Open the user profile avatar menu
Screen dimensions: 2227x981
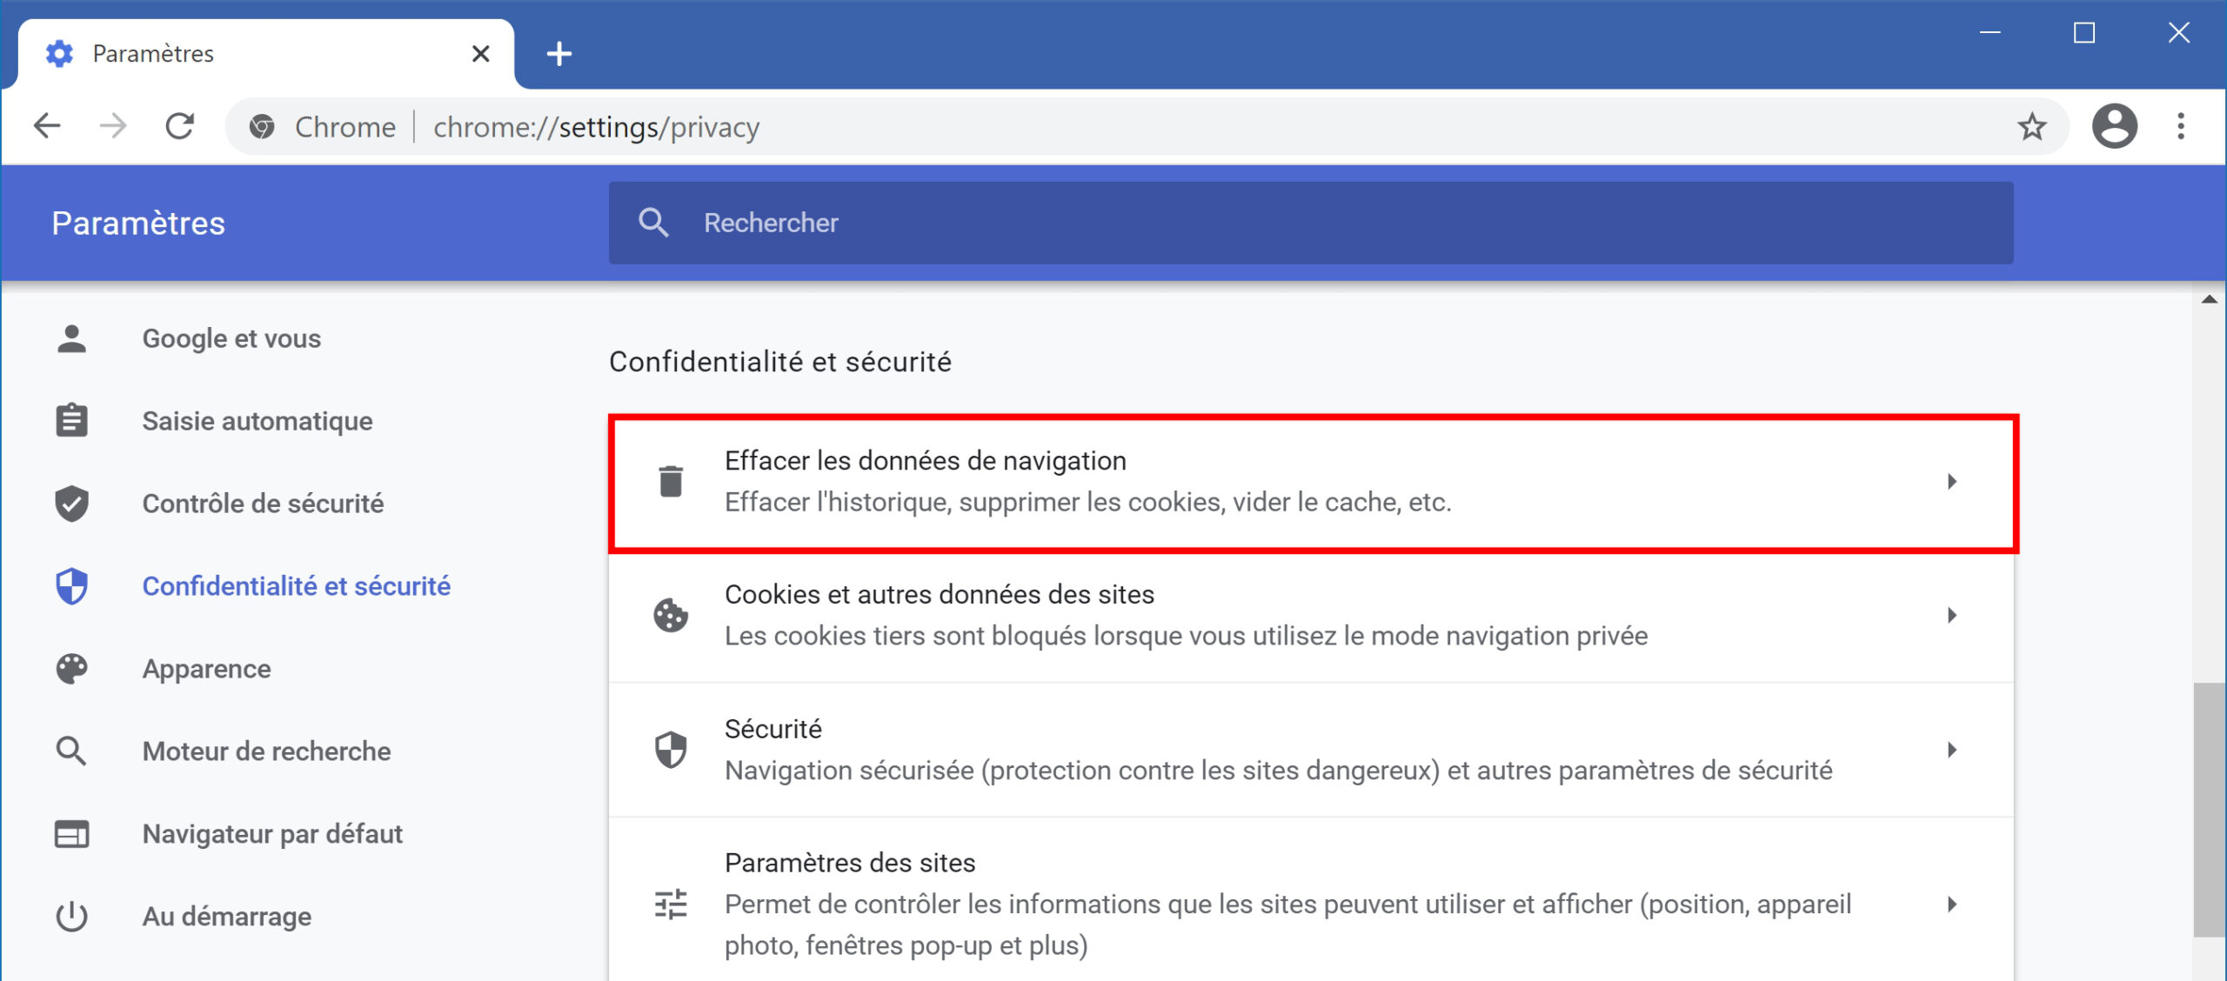tap(2115, 126)
